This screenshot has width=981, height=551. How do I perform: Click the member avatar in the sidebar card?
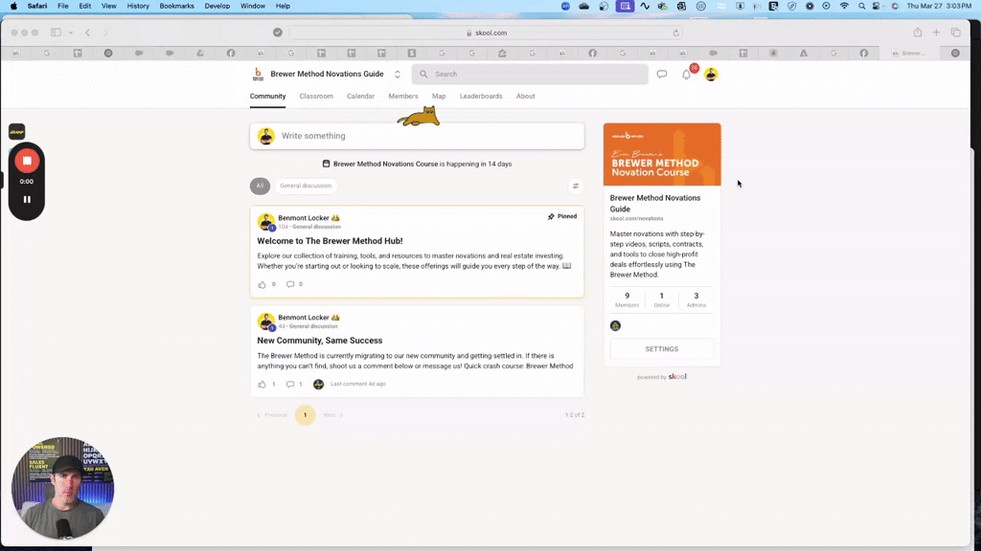pyautogui.click(x=616, y=325)
